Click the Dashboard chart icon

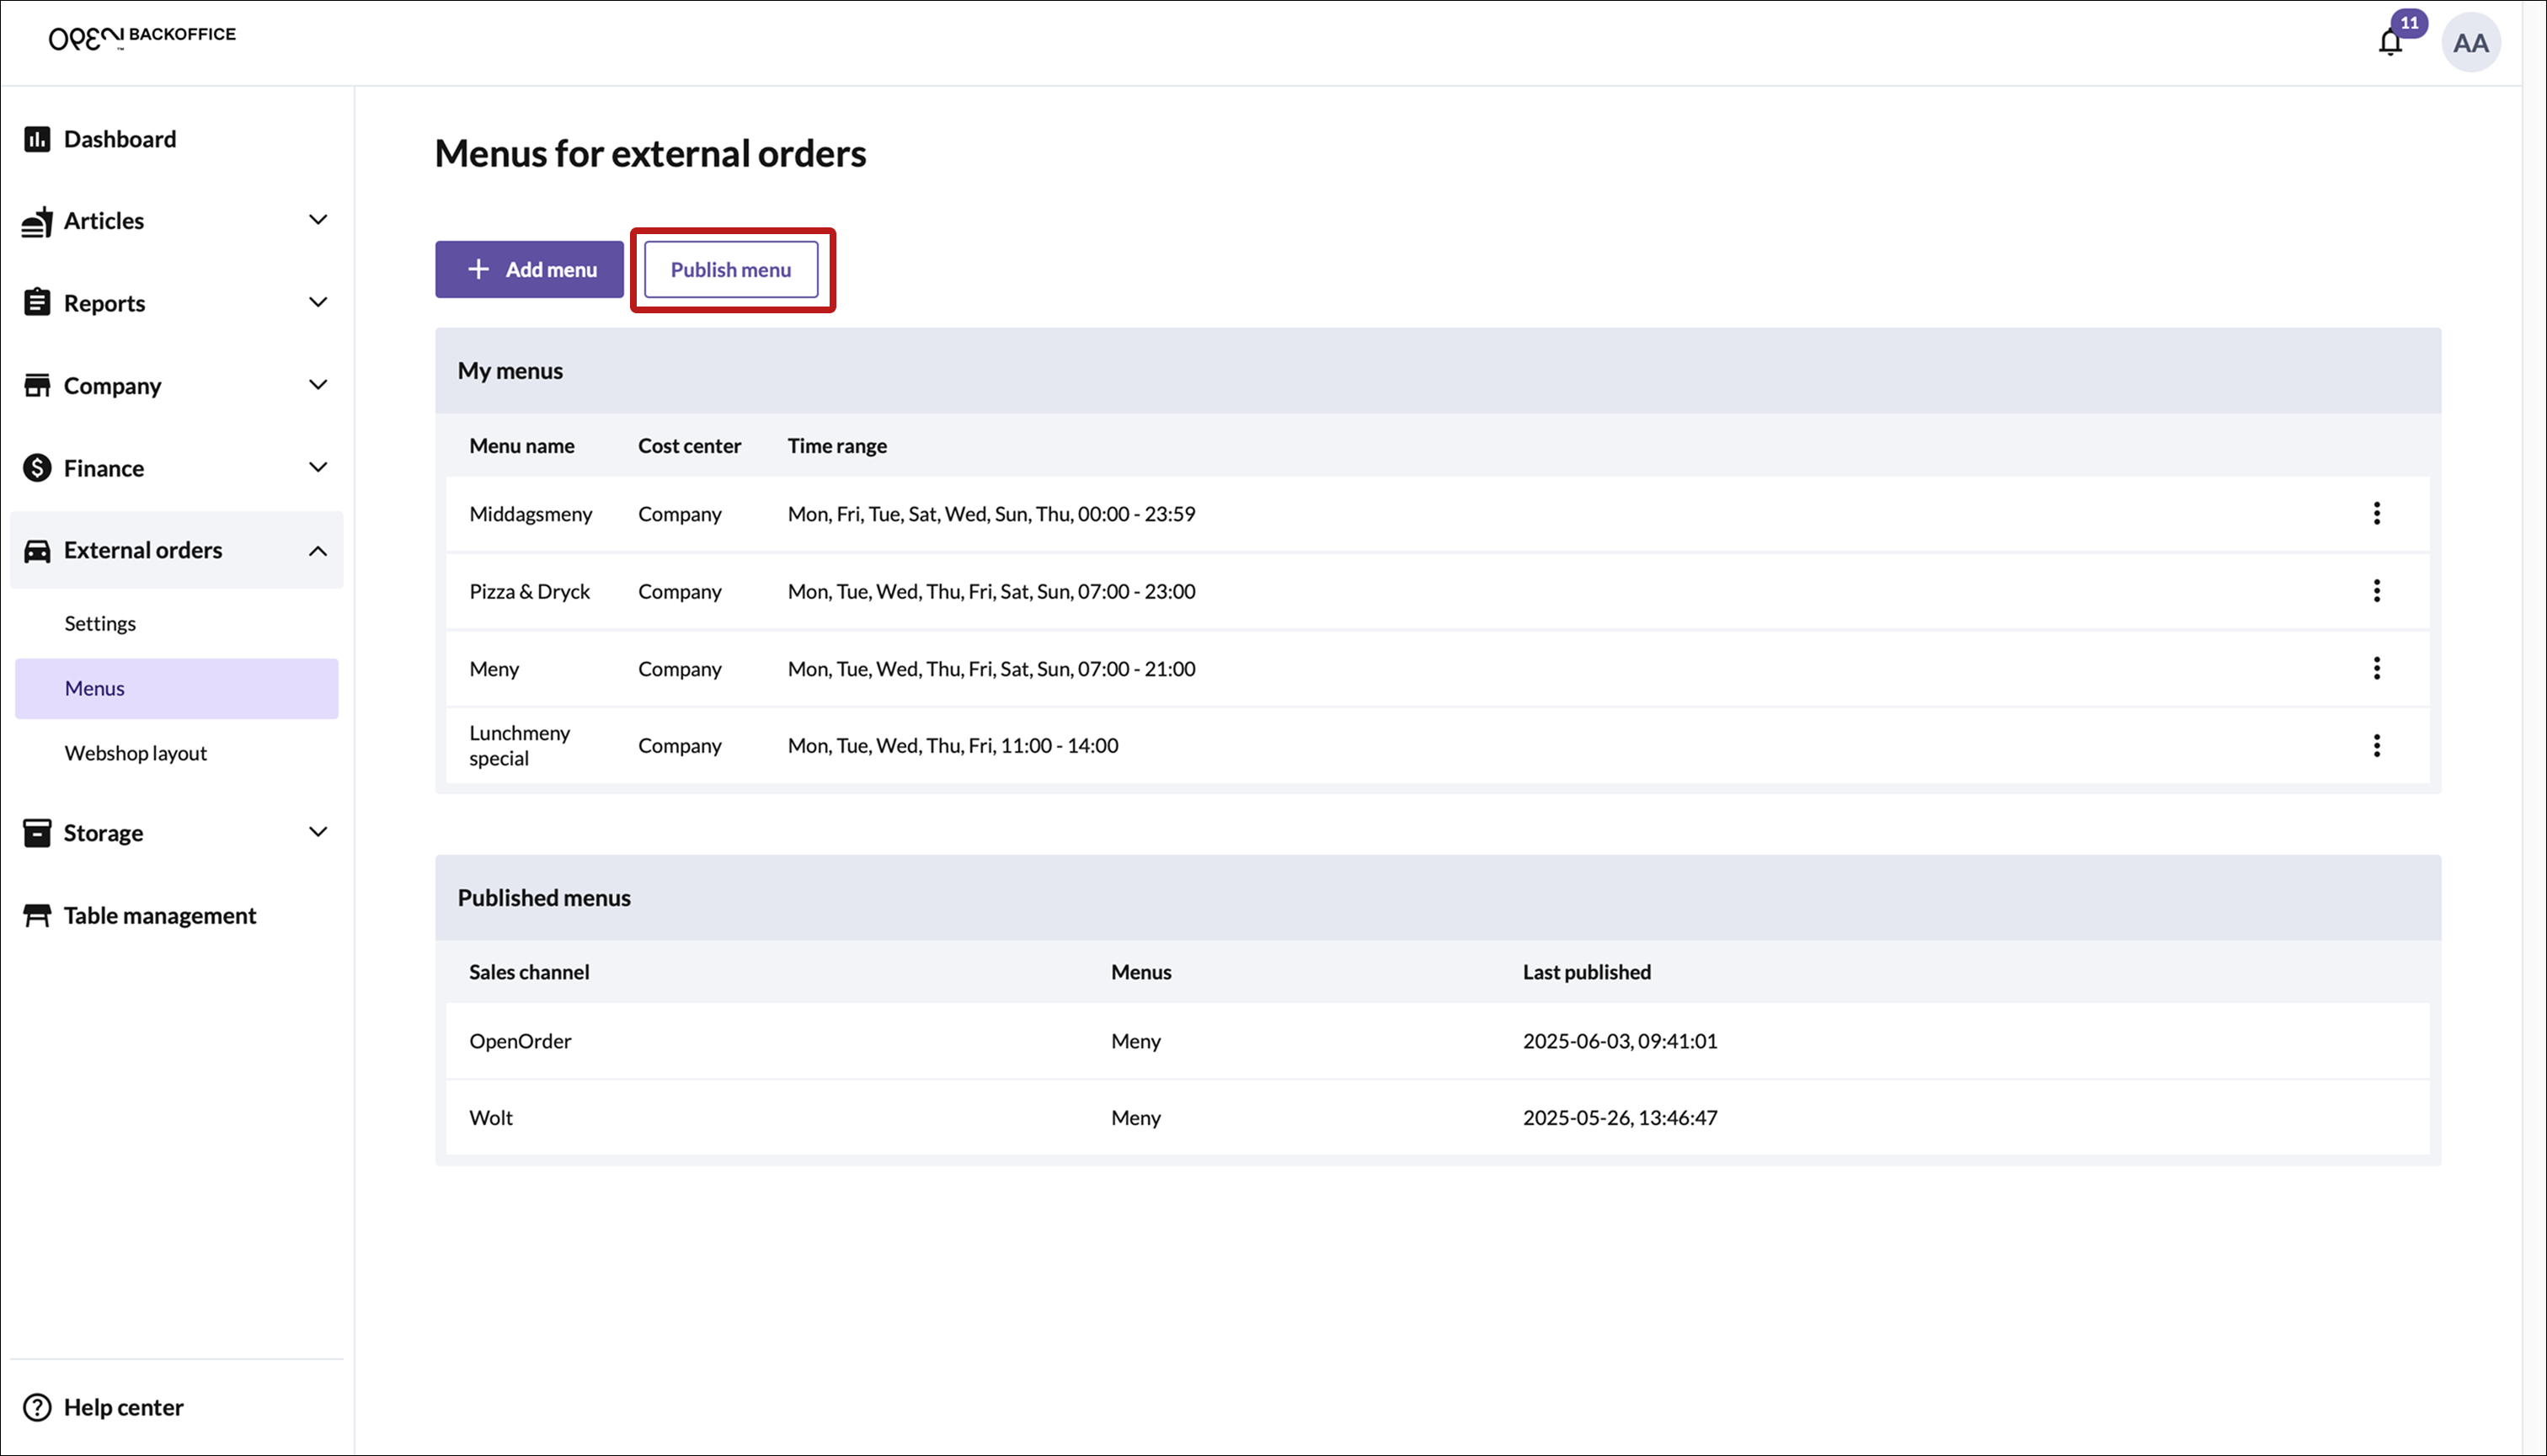tap(37, 139)
